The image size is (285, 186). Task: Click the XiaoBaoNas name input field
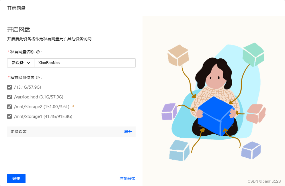[x=85, y=63]
